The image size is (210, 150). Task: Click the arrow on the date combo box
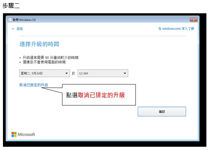pos(66,73)
